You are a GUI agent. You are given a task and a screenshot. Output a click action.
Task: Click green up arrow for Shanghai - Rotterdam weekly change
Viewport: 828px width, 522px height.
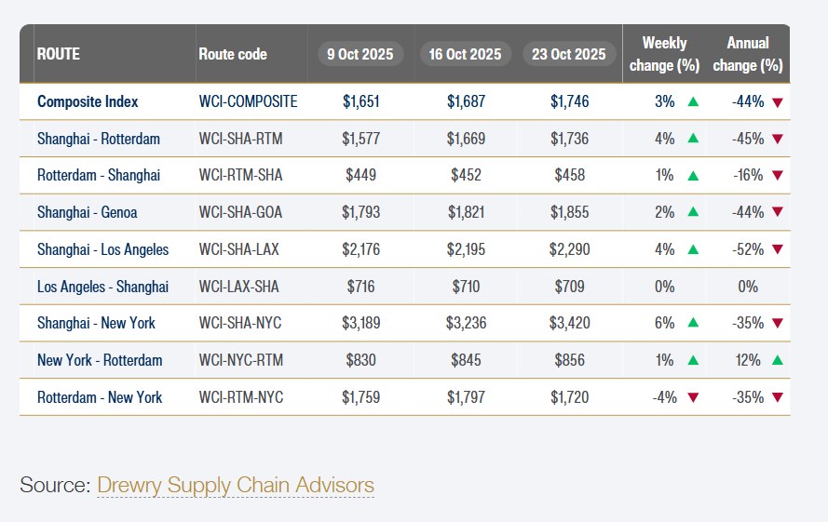(693, 139)
